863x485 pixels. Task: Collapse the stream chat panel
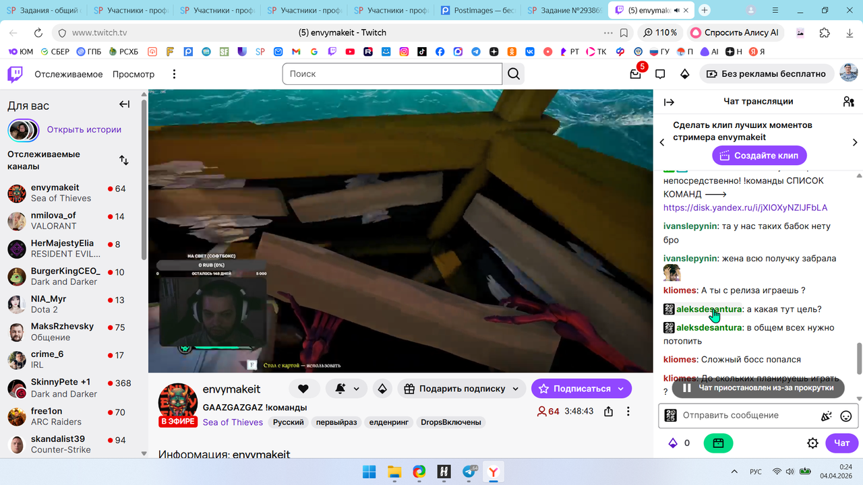click(x=669, y=102)
